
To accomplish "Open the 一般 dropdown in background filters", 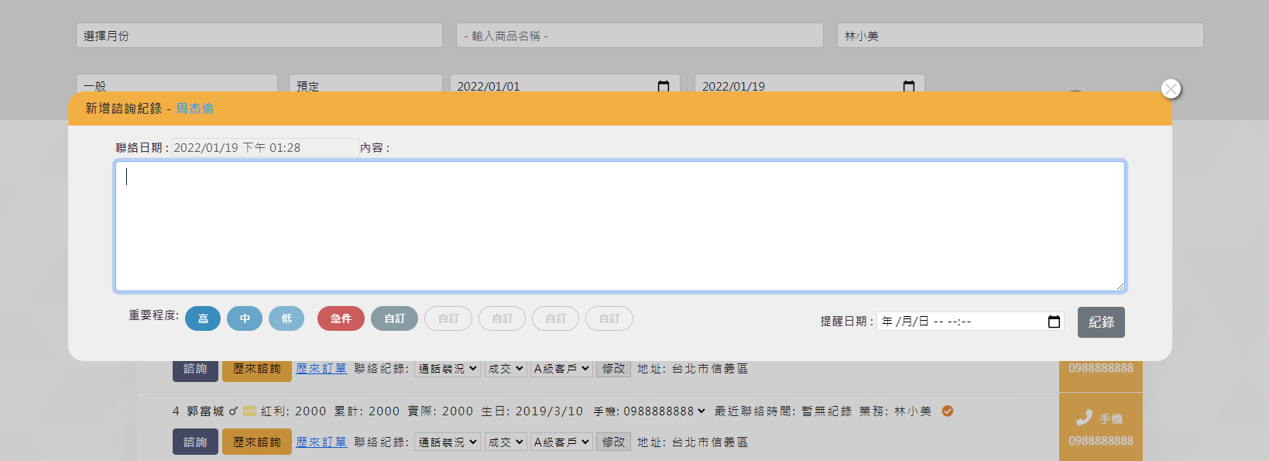I will (x=177, y=83).
